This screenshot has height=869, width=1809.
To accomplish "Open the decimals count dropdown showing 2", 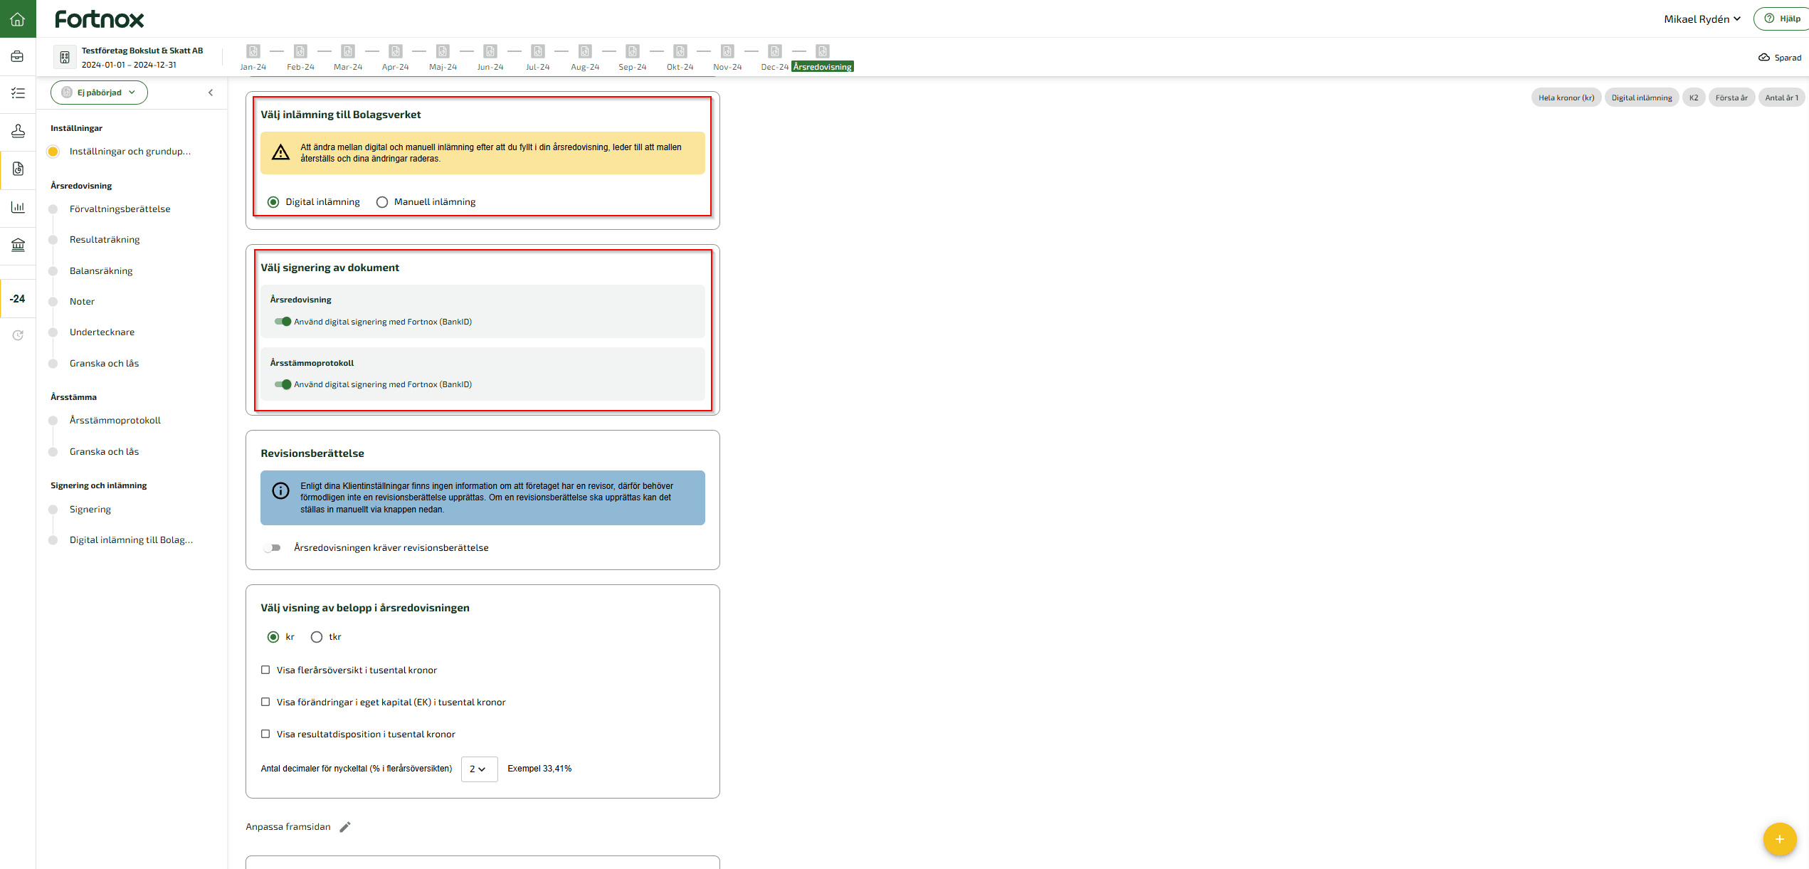I will (479, 769).
